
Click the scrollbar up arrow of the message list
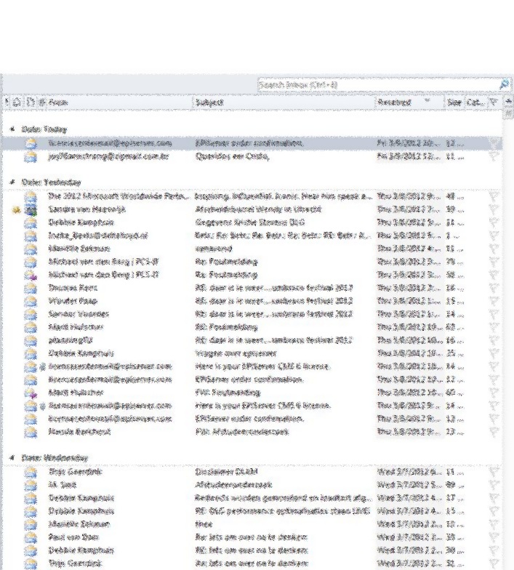coord(509,103)
